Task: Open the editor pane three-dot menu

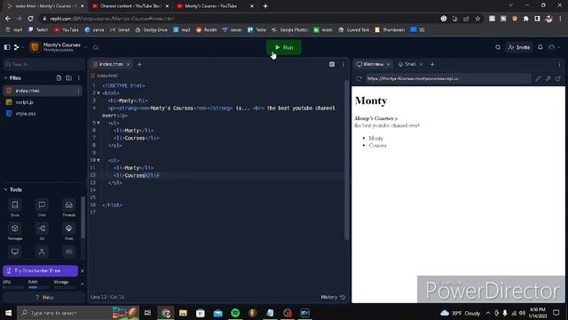Action: 343,65
